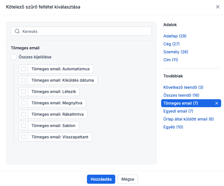
Task: Select the Tömeges email: Létezik checkbox
Action: click(x=24, y=92)
